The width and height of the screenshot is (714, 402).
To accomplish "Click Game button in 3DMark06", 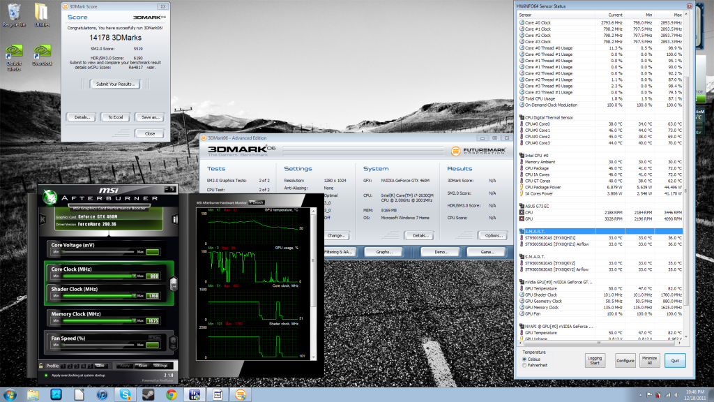I will pos(487,252).
